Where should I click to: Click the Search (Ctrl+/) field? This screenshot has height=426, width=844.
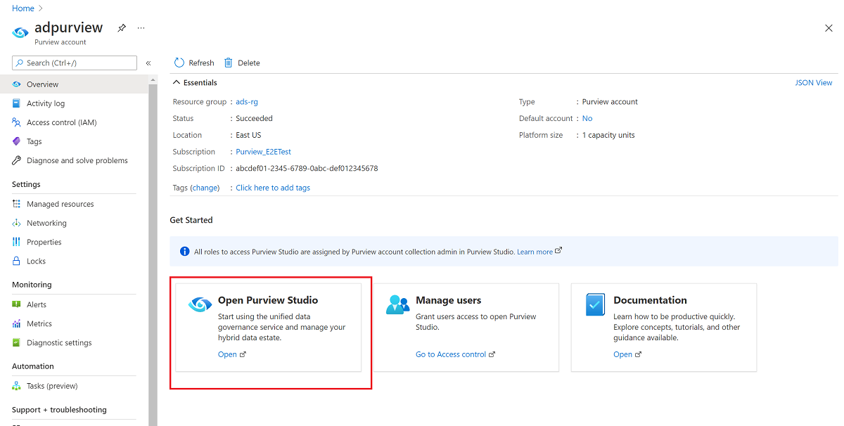[x=75, y=63]
